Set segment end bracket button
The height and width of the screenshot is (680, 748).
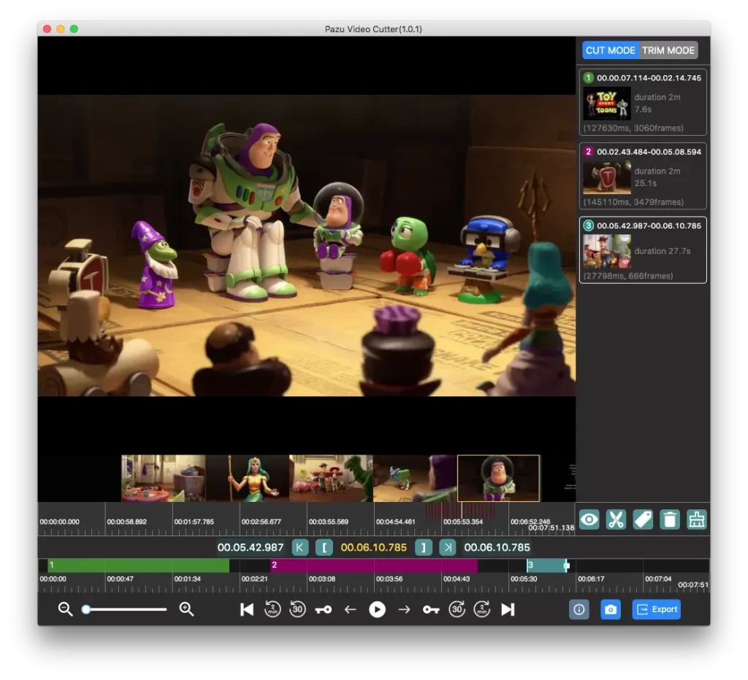[423, 547]
